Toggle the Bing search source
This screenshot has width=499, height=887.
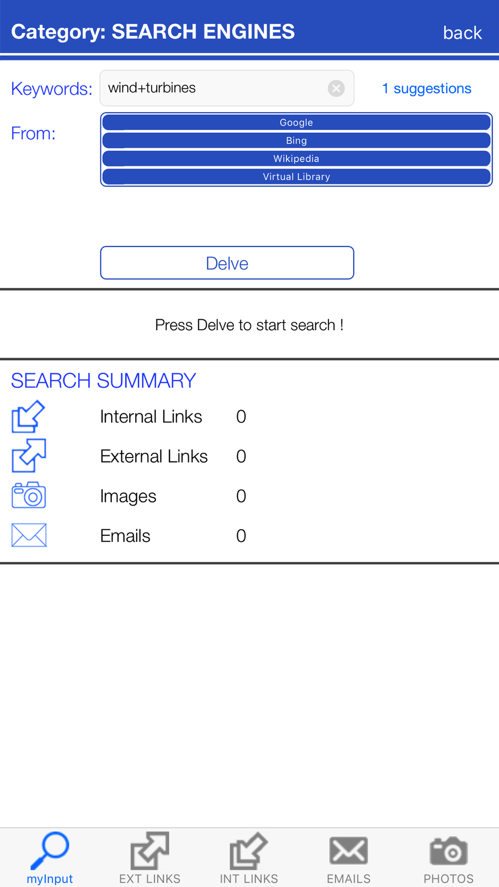click(x=296, y=141)
